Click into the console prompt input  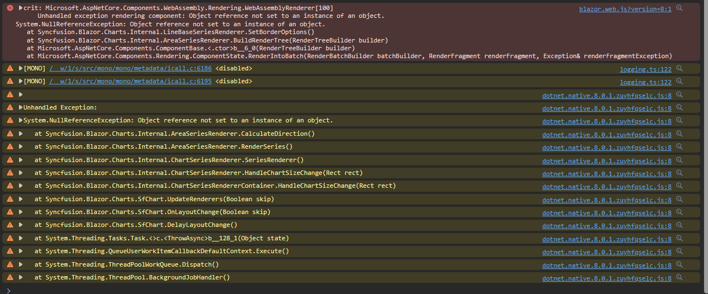336,289
